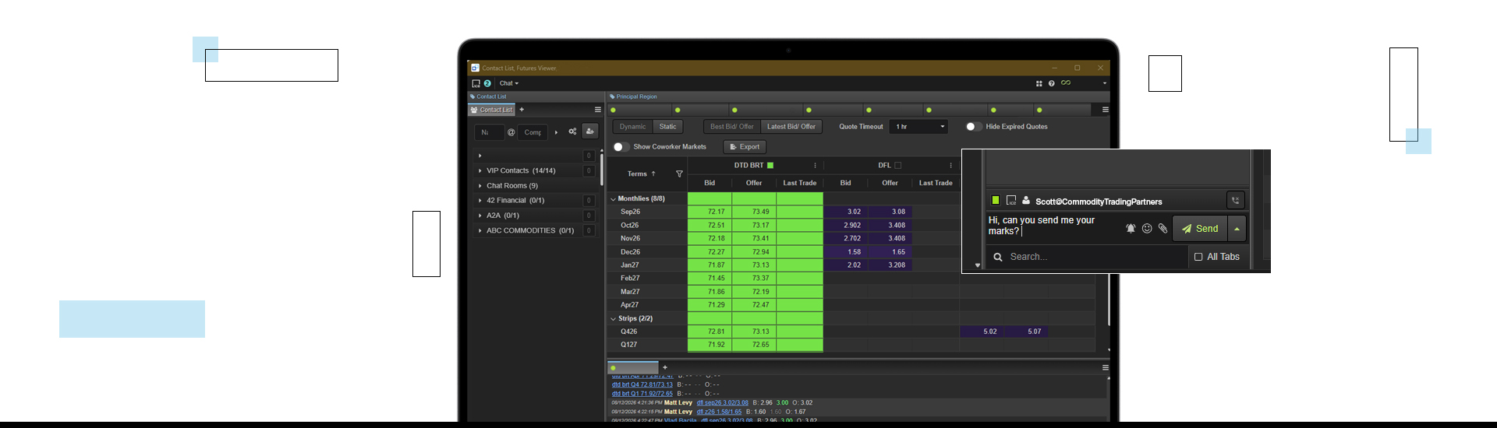Expand the filter arrow after Company field

click(556, 132)
